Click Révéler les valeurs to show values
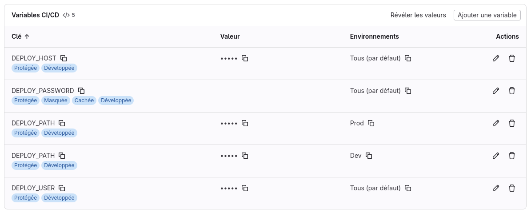The height and width of the screenshot is (213, 531). coord(418,15)
